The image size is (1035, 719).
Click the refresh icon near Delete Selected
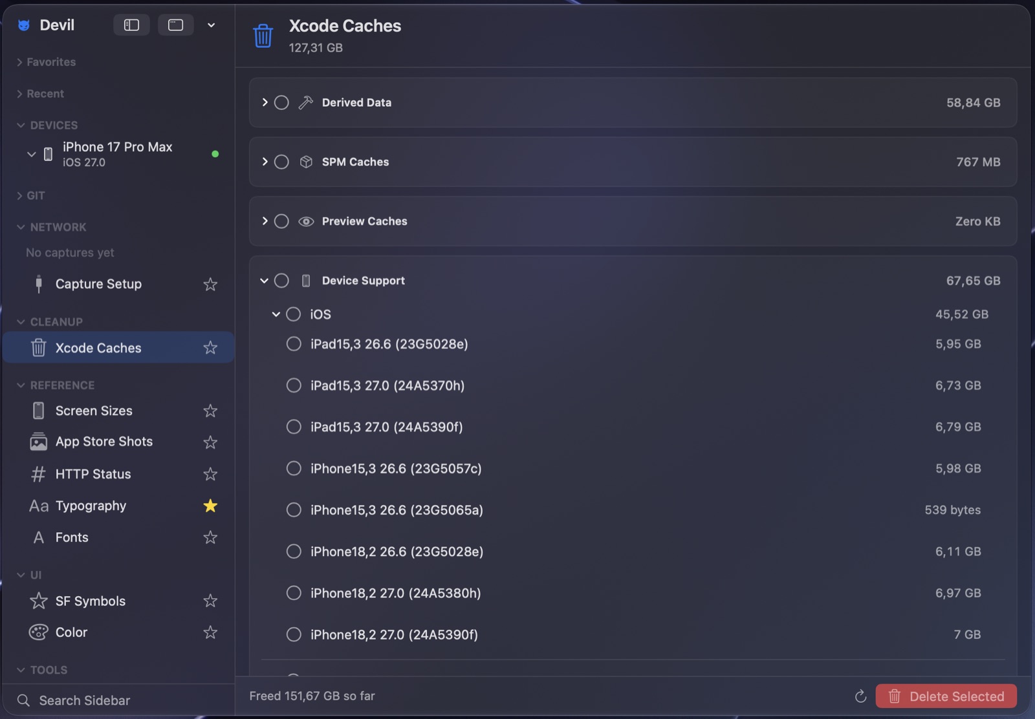tap(860, 696)
